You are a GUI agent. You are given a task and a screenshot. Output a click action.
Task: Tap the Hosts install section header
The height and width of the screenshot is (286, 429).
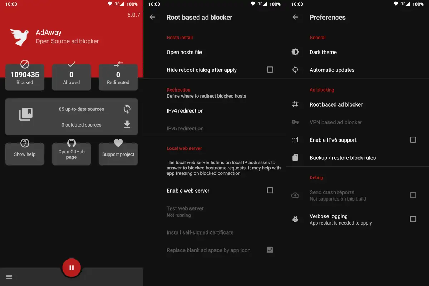(x=179, y=38)
